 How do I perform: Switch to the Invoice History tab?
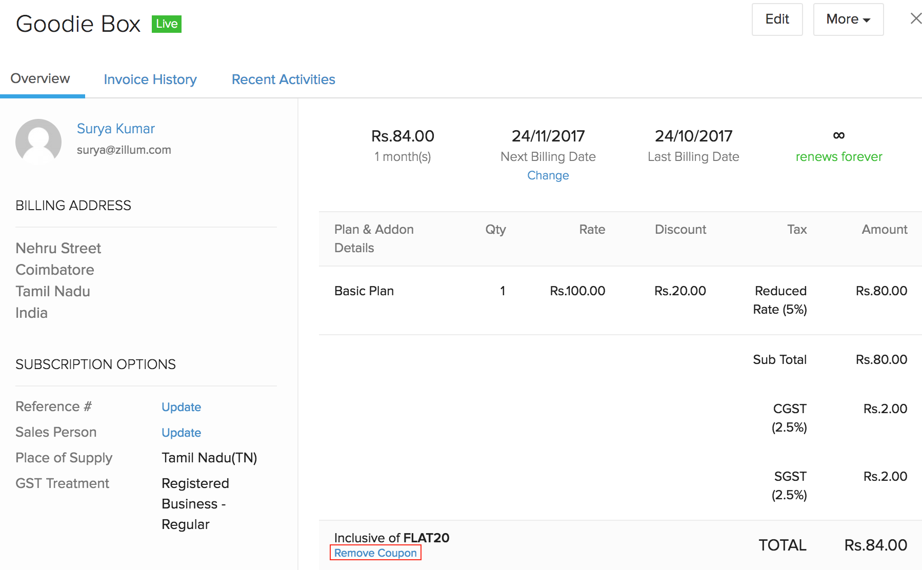(150, 79)
